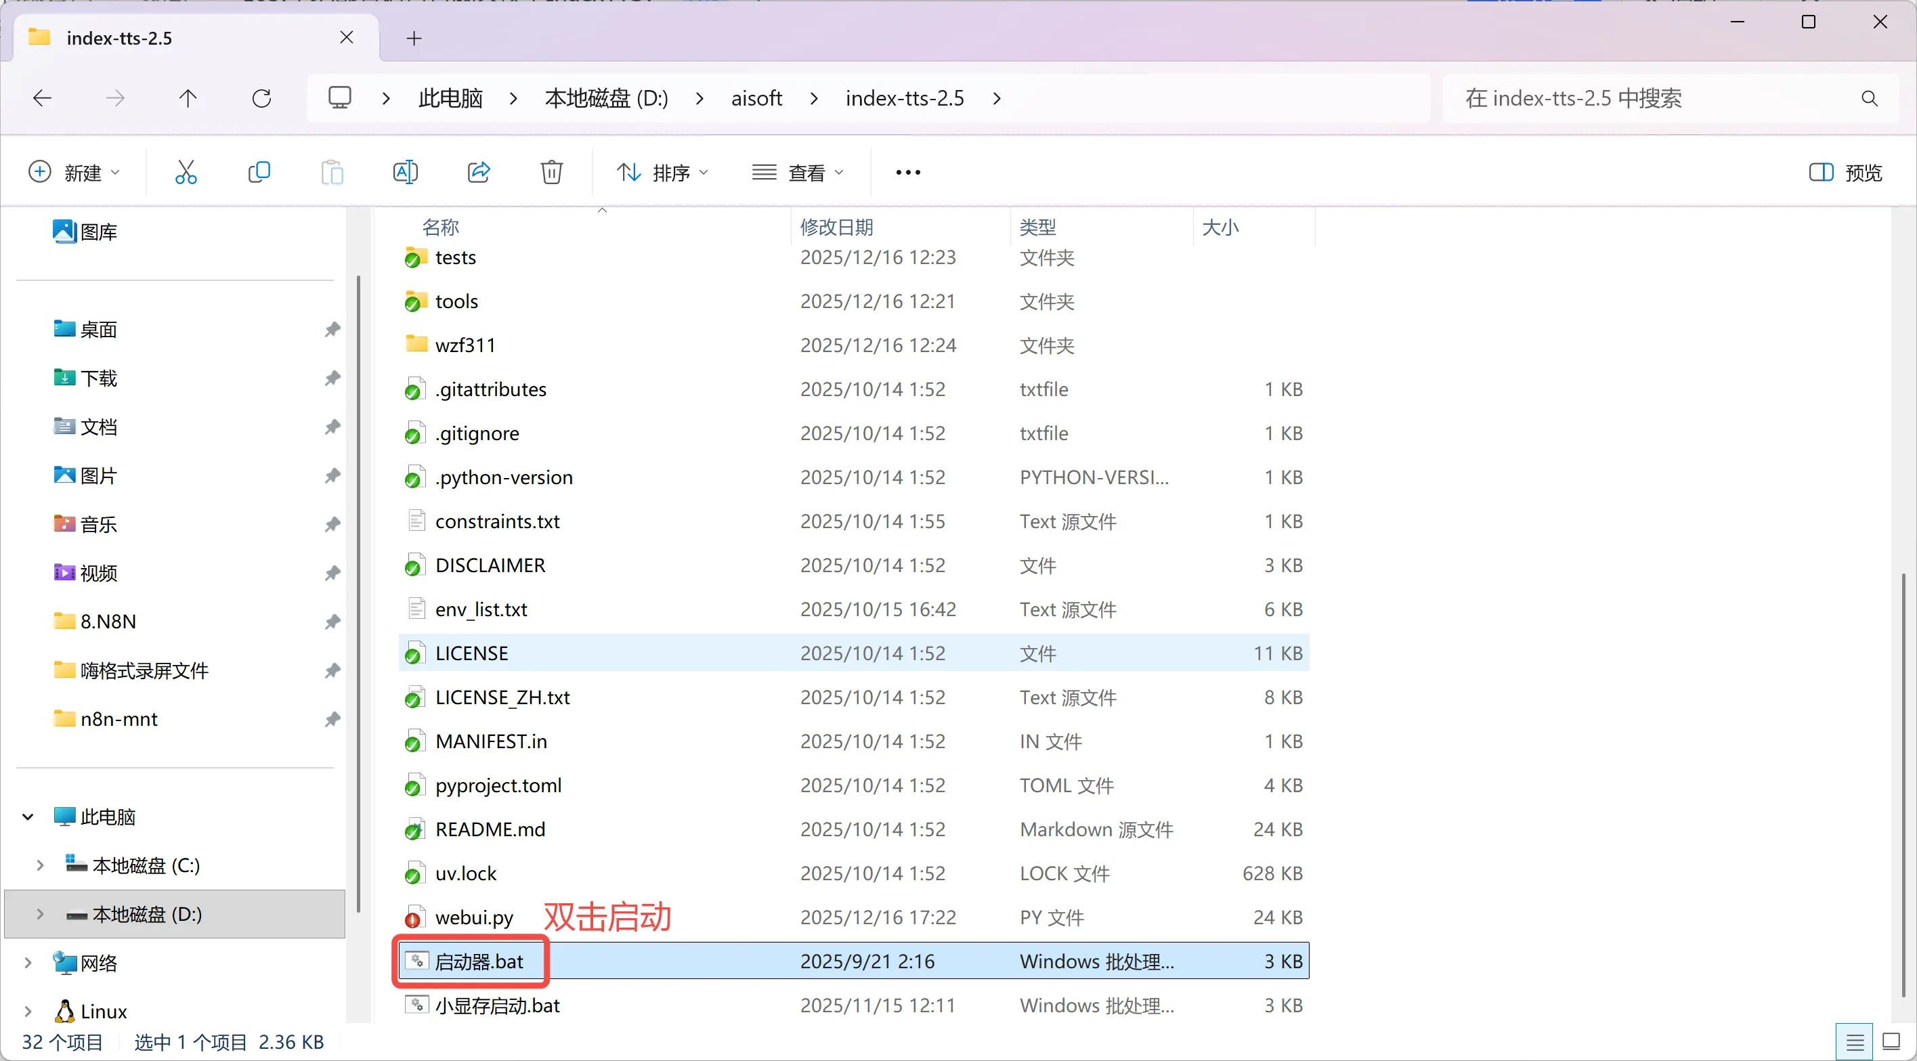Click the Copy icon in toolbar

click(258, 173)
